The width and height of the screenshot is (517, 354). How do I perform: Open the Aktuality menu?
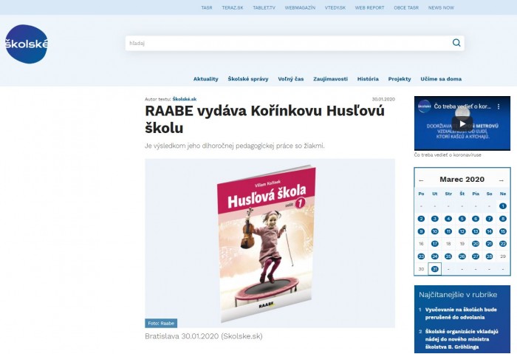[206, 79]
